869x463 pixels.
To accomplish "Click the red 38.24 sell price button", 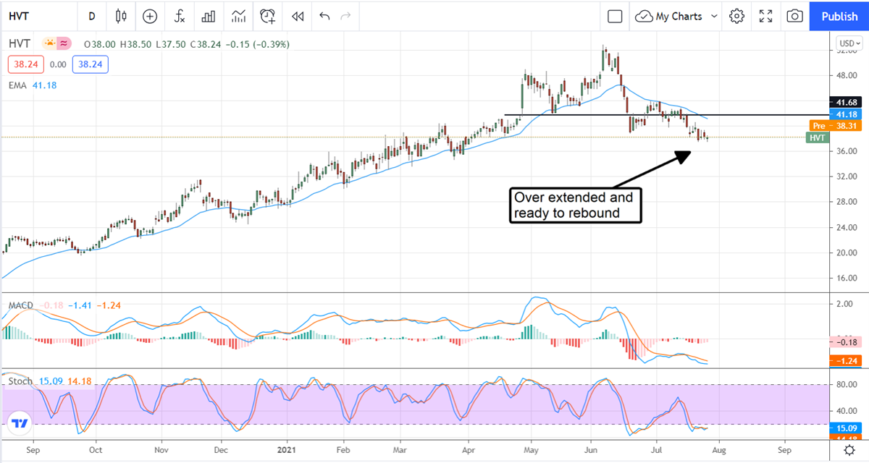I will (x=26, y=64).
